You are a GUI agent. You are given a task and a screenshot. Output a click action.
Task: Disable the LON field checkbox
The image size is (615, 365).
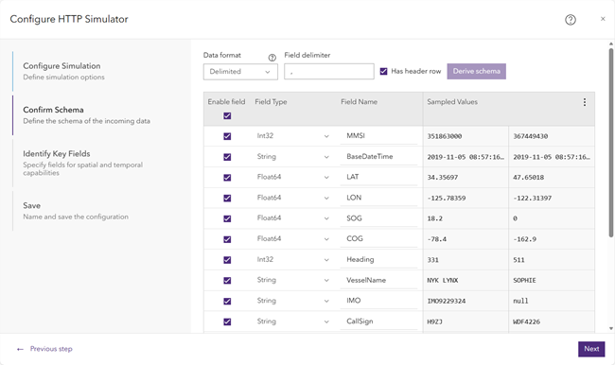227,198
